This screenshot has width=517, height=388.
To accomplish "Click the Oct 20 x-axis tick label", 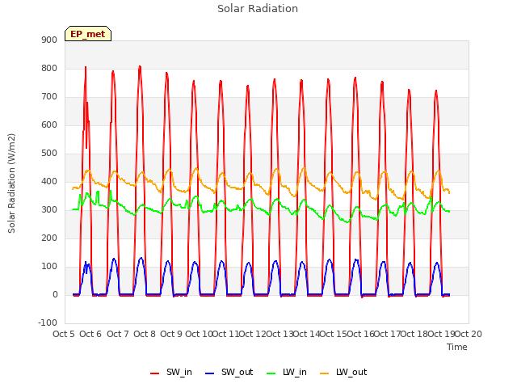I will point(469,334).
